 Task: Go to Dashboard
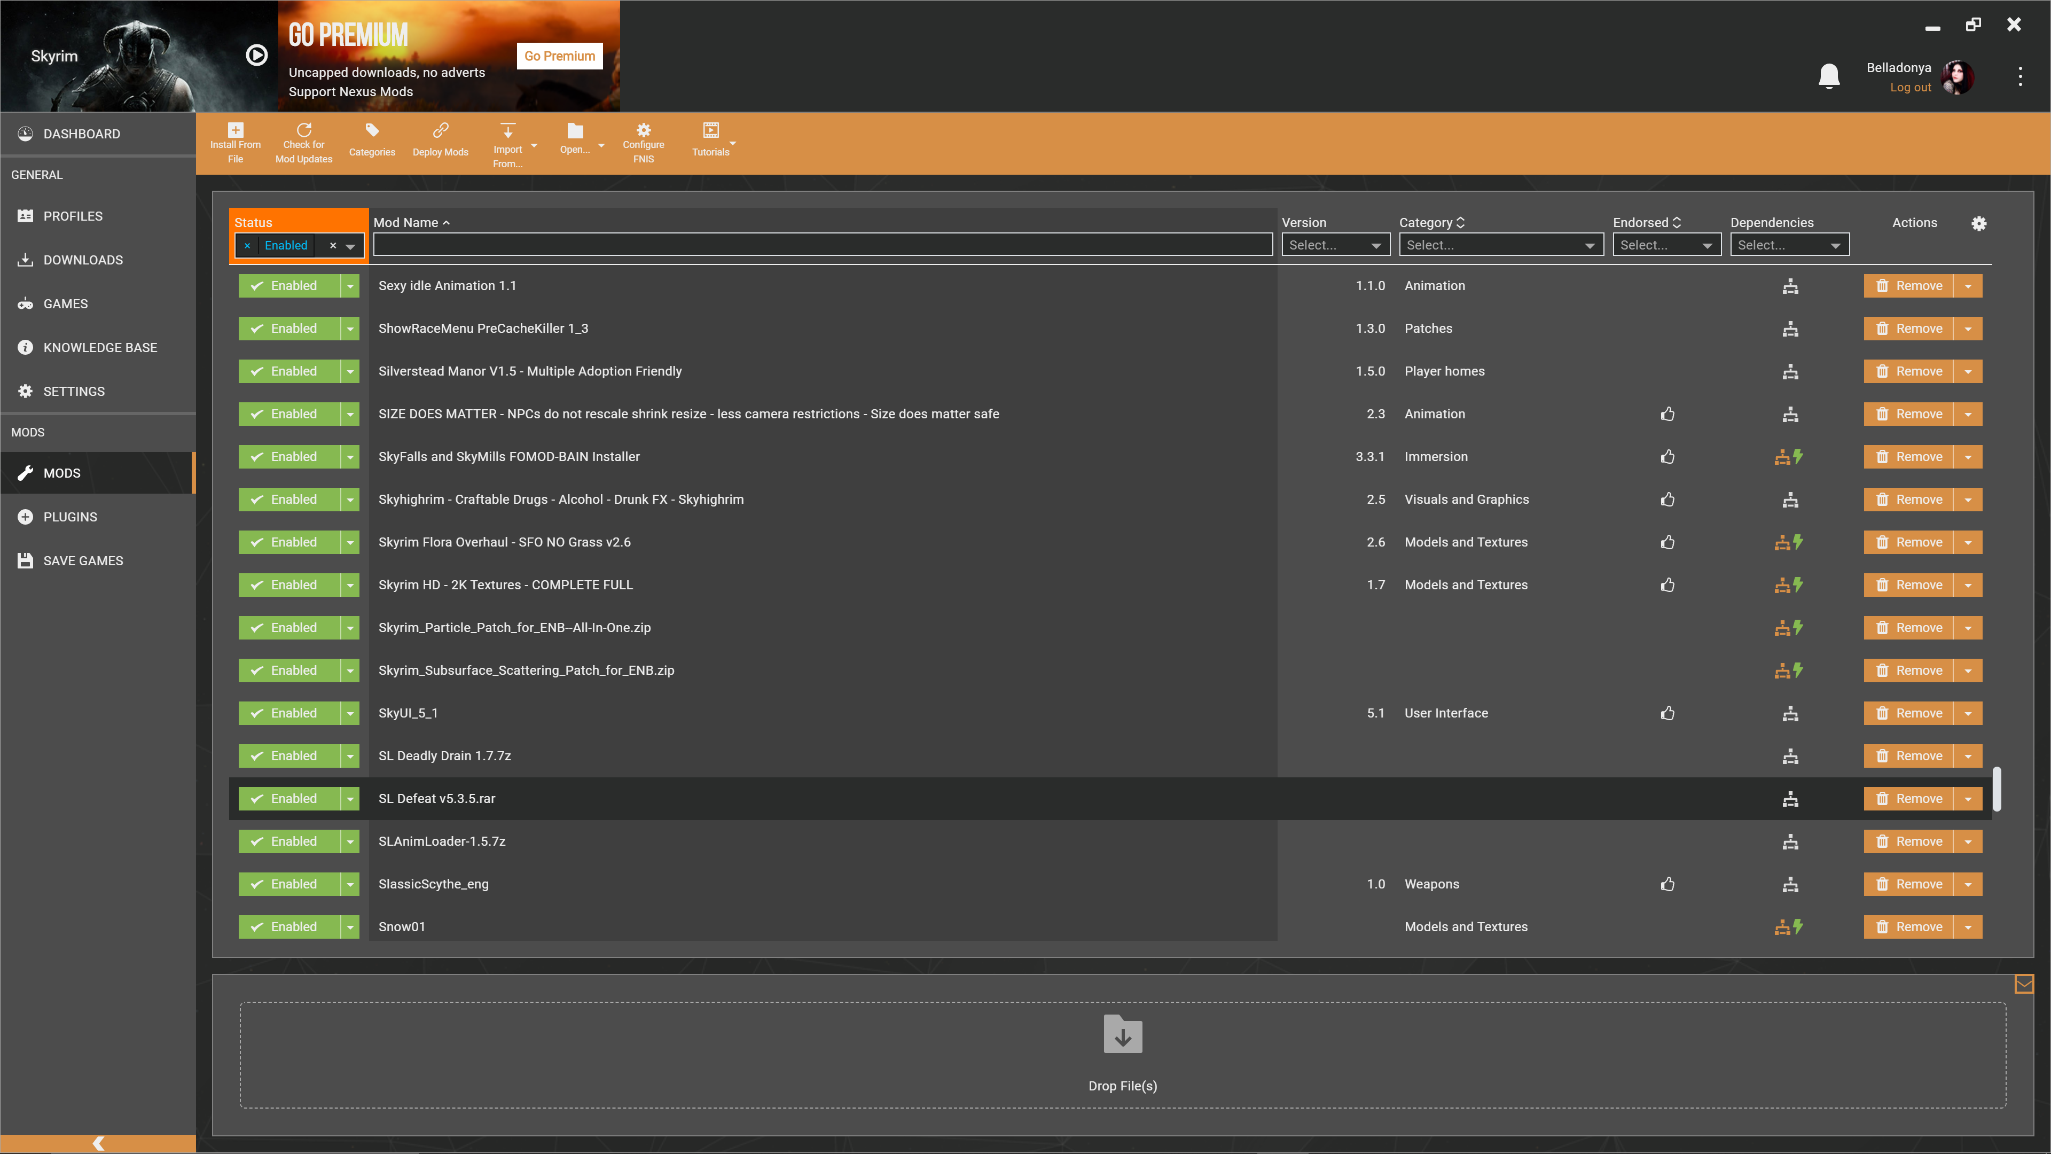pyautogui.click(x=98, y=134)
